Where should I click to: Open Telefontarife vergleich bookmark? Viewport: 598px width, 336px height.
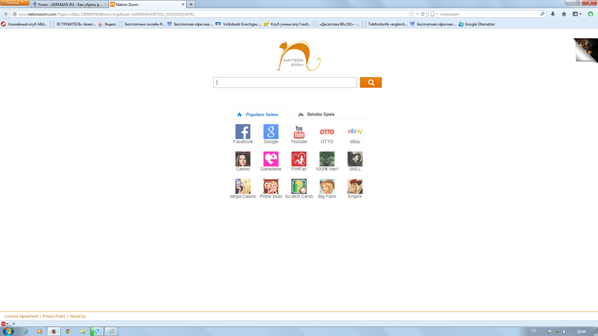pos(384,24)
